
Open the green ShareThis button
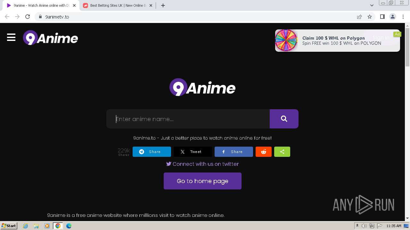282,152
